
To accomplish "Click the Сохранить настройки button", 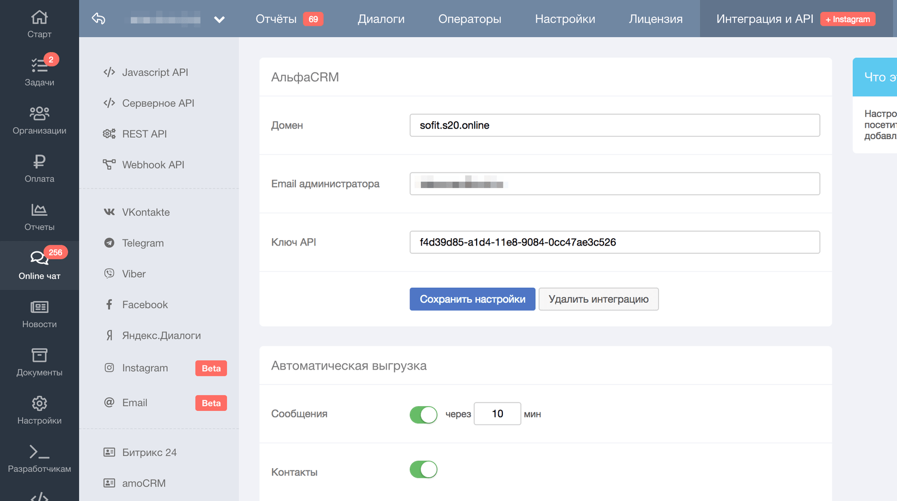I will (x=472, y=299).
